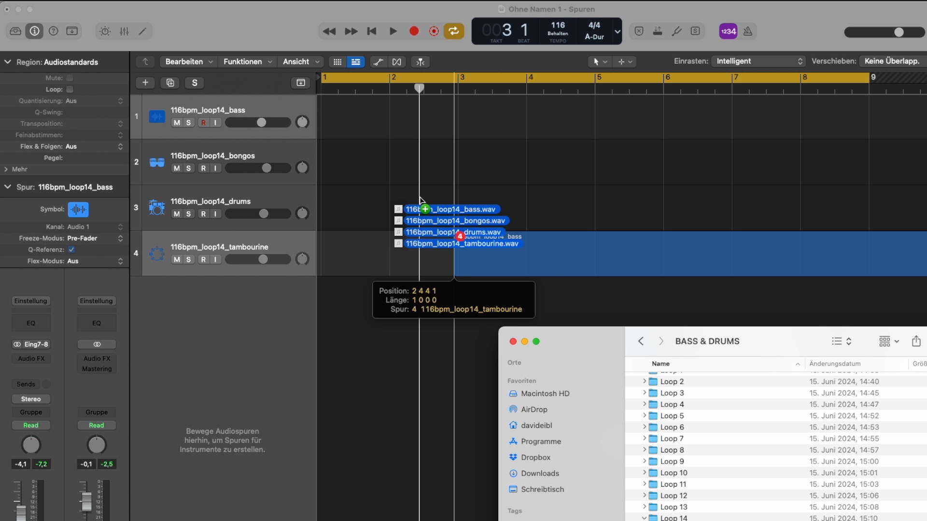Solo the 116bpm_loop14_bongos track

188,168
